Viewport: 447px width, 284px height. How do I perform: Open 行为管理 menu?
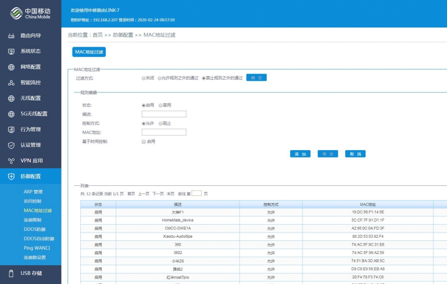[x=31, y=129]
